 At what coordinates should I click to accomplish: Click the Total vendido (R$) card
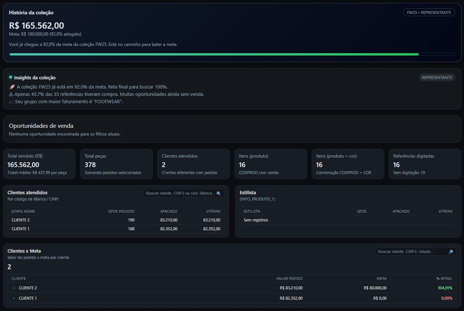click(x=39, y=164)
